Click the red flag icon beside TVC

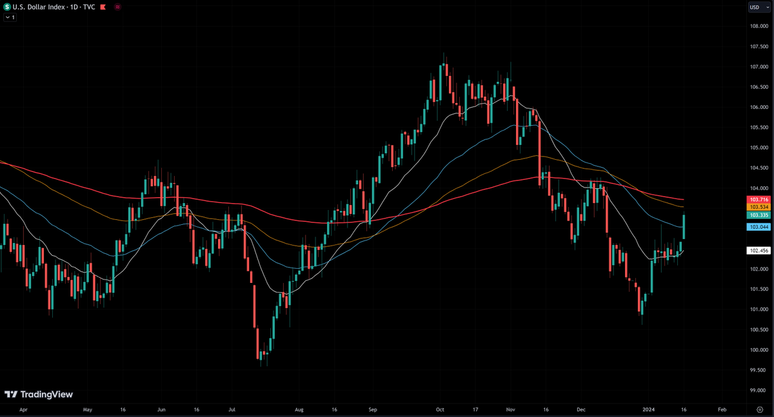(103, 7)
